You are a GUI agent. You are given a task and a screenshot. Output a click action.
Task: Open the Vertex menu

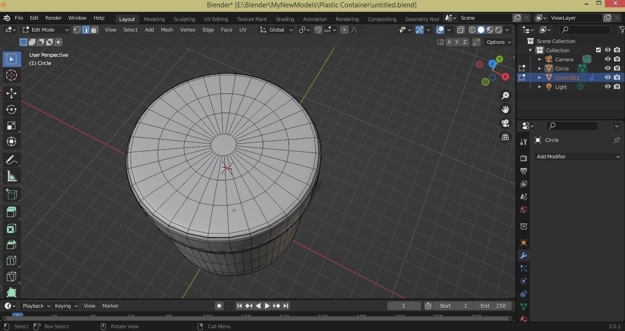(x=188, y=30)
